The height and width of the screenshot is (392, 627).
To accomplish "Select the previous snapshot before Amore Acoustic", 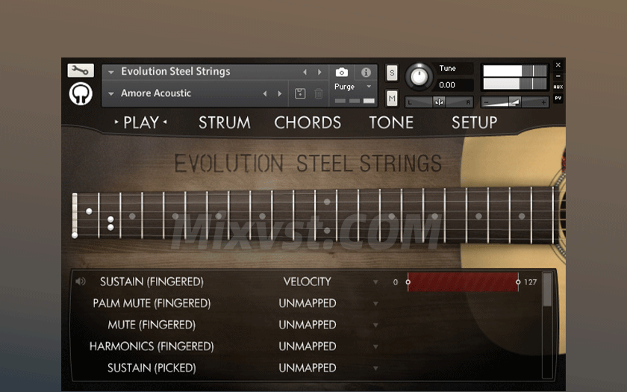I will (x=265, y=93).
